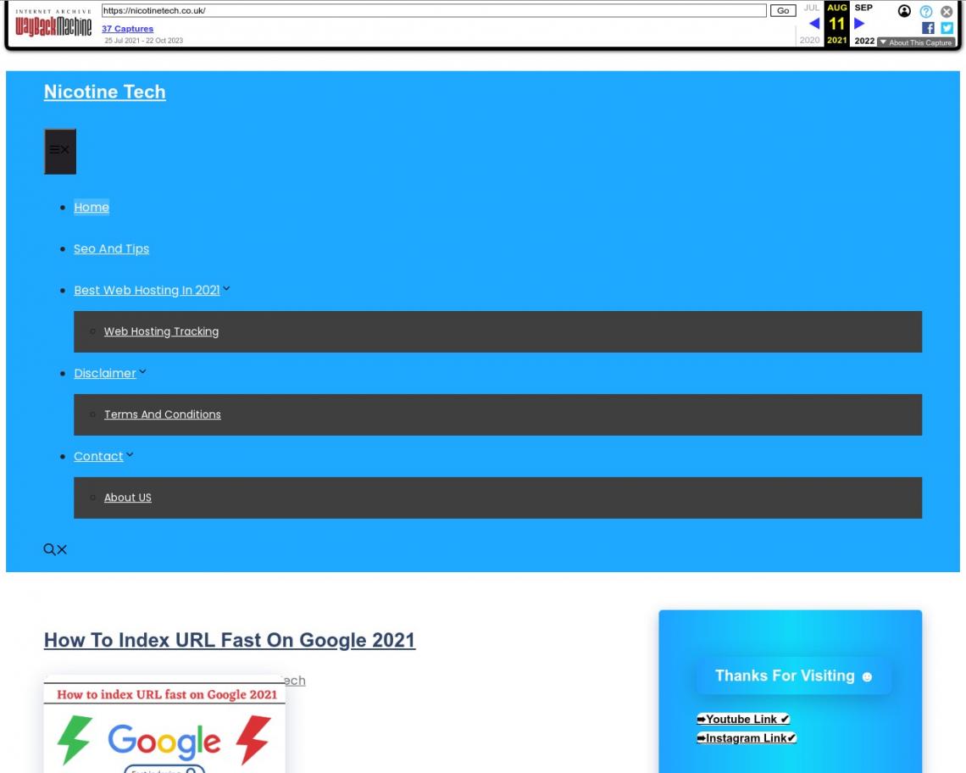Expand the Disclaimer submenu chevron
Image resolution: width=966 pixels, height=773 pixels.
click(x=142, y=372)
